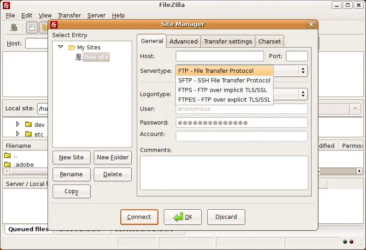Screen dimensions: 366x250
Task: Click the Server / Local file column header
Action: [x=26, y=184]
